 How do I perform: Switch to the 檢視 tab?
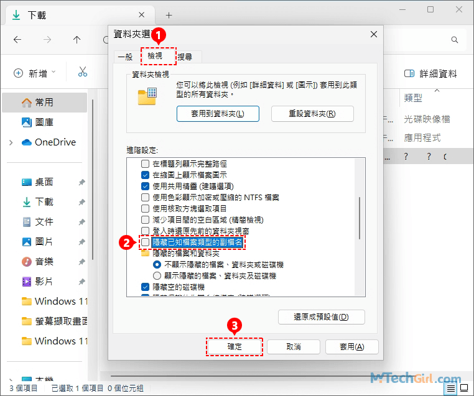coord(155,56)
